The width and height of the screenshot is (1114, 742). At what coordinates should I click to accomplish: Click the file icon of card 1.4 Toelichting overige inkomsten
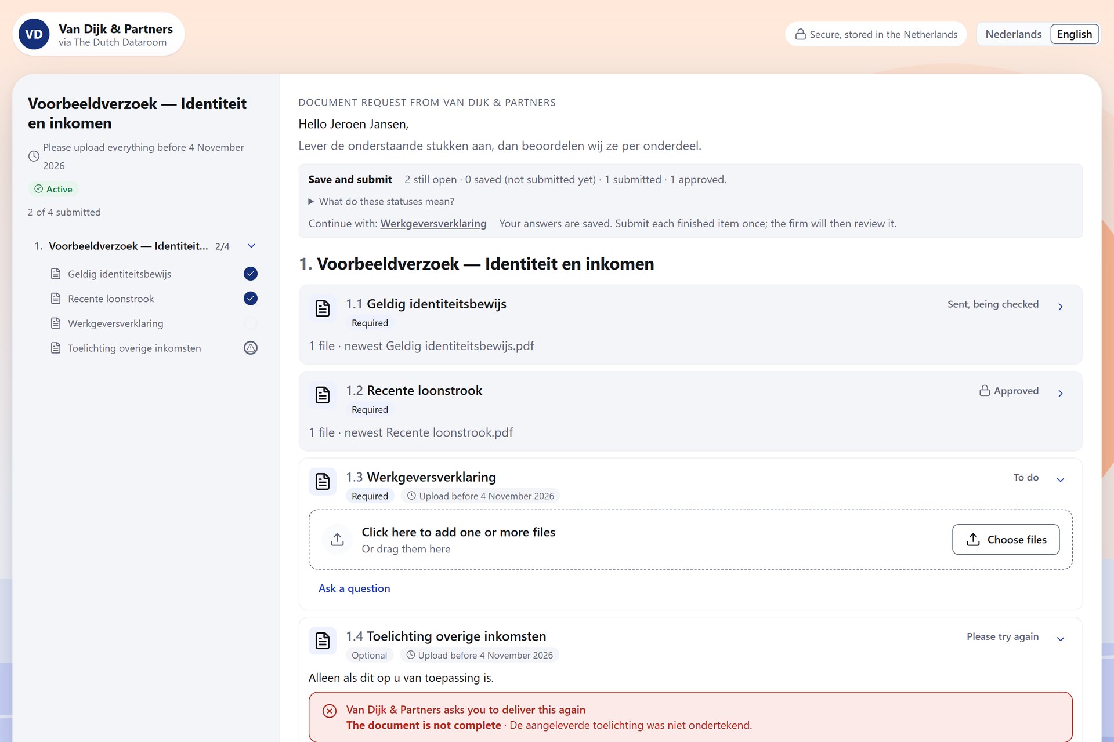pos(323,641)
